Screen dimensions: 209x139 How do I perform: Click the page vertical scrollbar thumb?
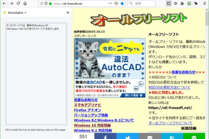coord(207,18)
